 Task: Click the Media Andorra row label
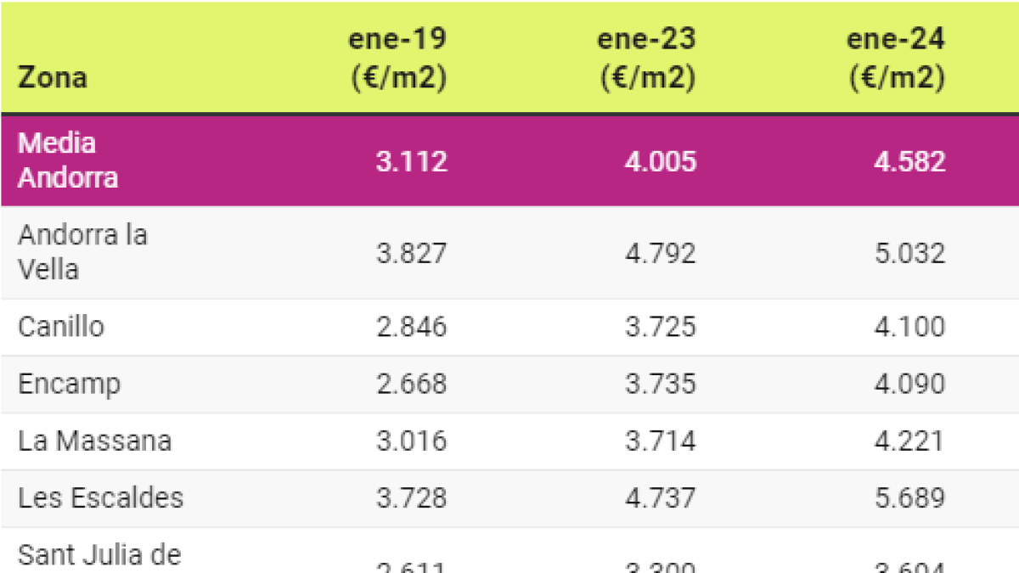(x=68, y=160)
